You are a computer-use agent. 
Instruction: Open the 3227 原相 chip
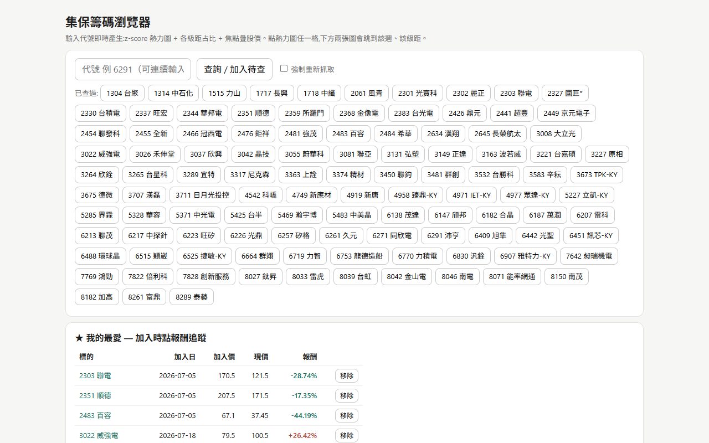pos(607,154)
